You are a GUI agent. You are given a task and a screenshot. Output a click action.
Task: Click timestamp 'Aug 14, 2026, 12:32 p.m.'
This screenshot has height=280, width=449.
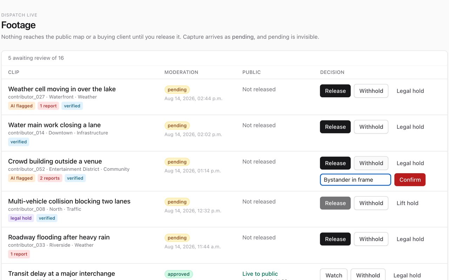click(193, 211)
